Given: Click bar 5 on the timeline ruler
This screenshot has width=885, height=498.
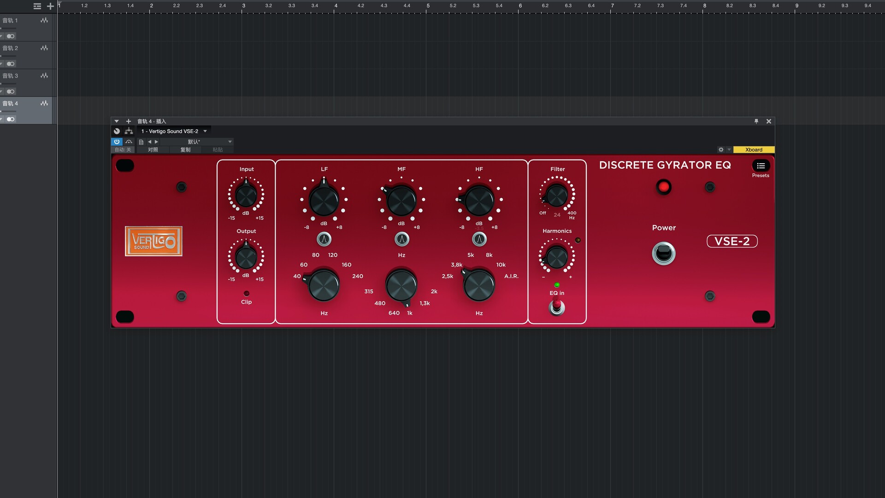Looking at the screenshot, I should pos(428,6).
